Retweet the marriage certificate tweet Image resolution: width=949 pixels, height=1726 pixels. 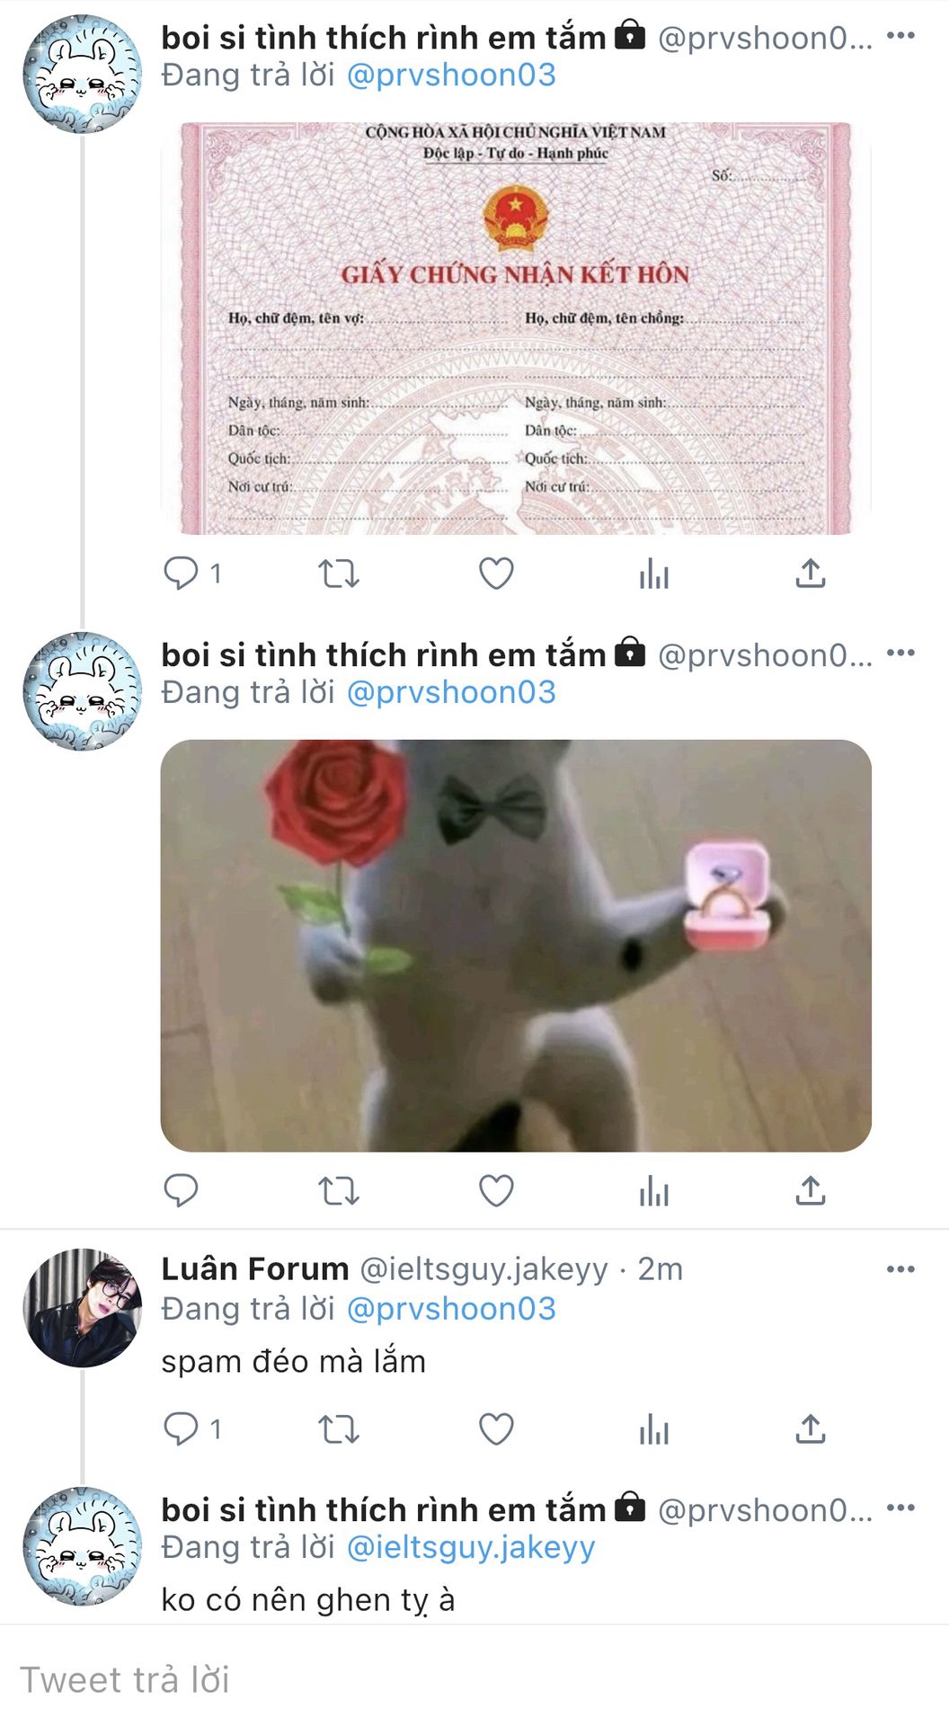(x=339, y=573)
